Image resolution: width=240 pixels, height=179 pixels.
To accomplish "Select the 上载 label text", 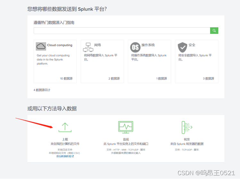I will tap(65, 139).
